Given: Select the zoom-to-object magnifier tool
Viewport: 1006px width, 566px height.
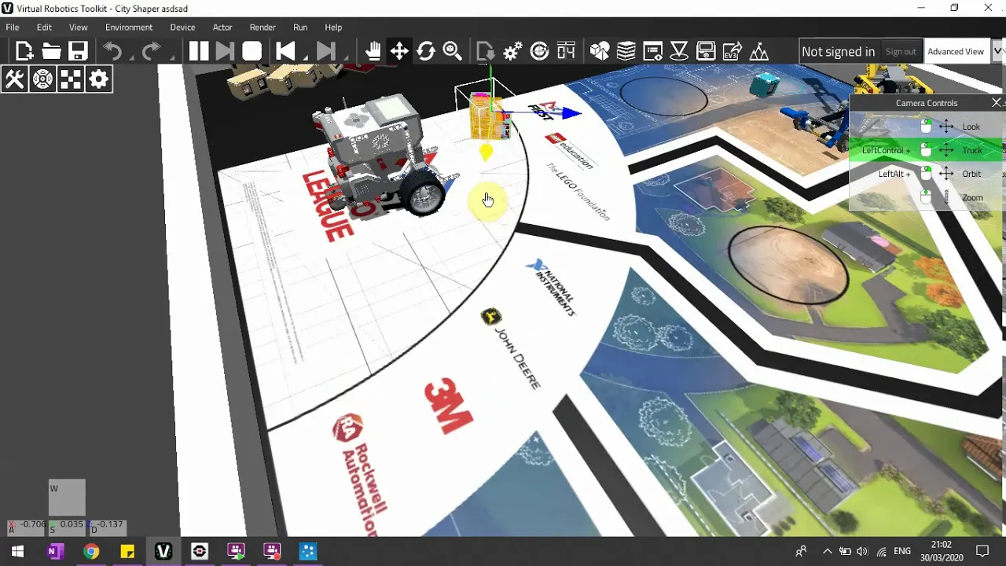Looking at the screenshot, I should point(453,52).
